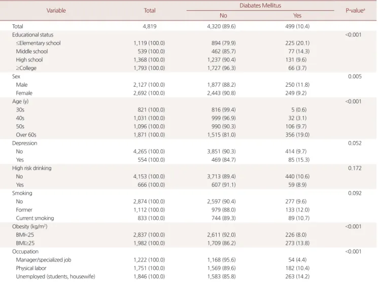The height and width of the screenshot is (282, 378).
Task: Click the '273 (13.8)' cell
Action: 297,243
